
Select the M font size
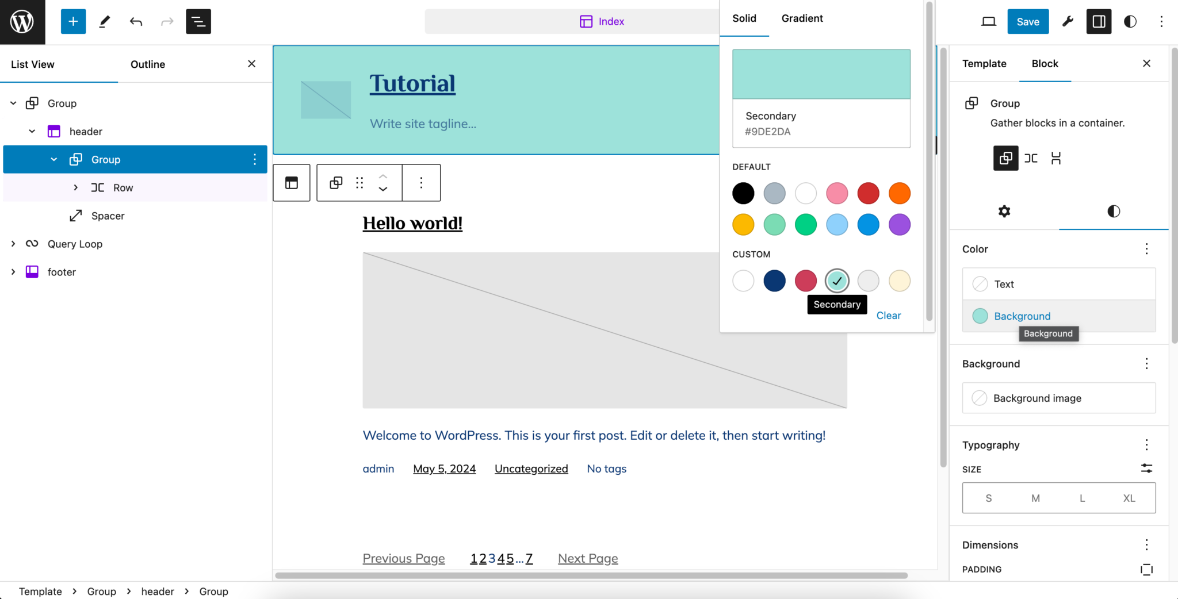pyautogui.click(x=1035, y=498)
